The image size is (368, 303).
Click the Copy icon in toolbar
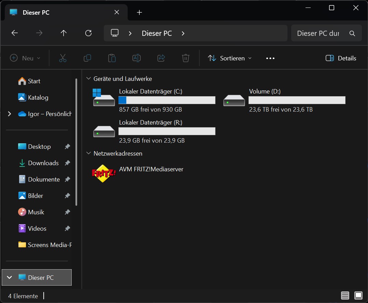pyautogui.click(x=87, y=58)
